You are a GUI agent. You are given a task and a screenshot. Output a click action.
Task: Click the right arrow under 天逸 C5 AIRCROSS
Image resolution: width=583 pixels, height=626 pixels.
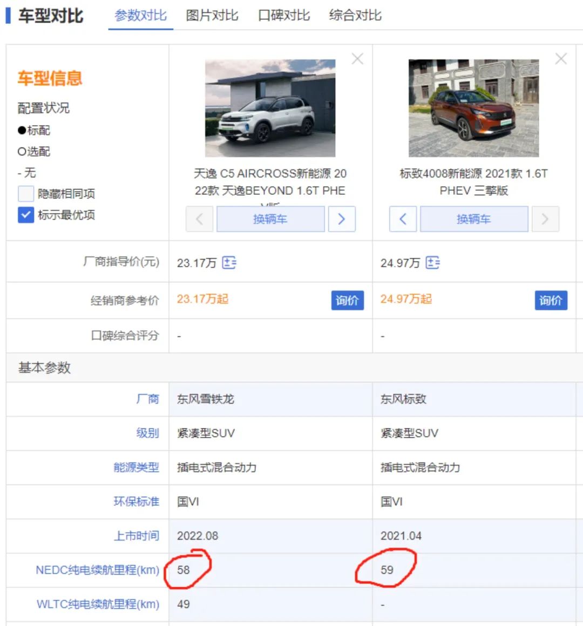click(342, 219)
